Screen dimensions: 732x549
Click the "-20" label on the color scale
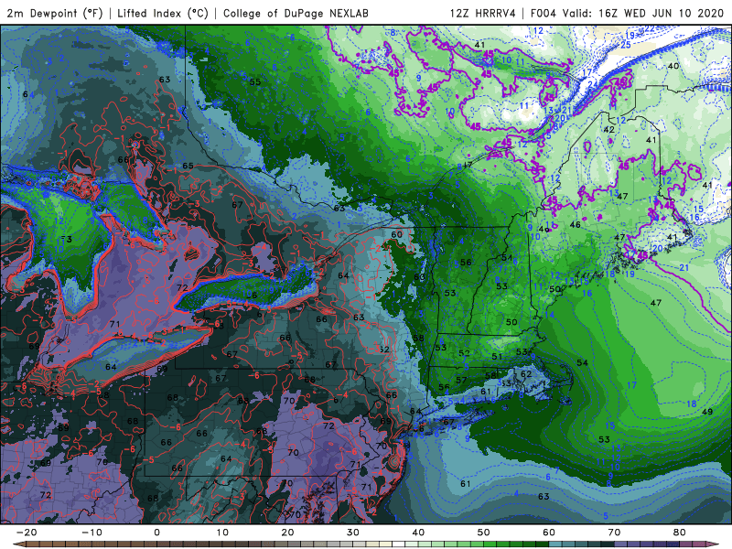click(27, 533)
